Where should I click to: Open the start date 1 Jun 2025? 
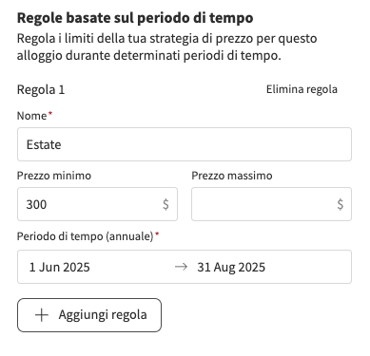(60, 267)
